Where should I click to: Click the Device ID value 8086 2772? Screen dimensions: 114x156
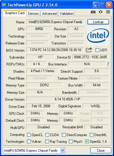coord(91,57)
